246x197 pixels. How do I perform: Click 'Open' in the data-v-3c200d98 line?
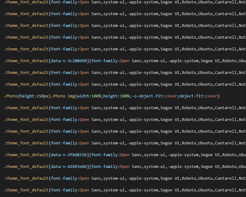pos(125,61)
